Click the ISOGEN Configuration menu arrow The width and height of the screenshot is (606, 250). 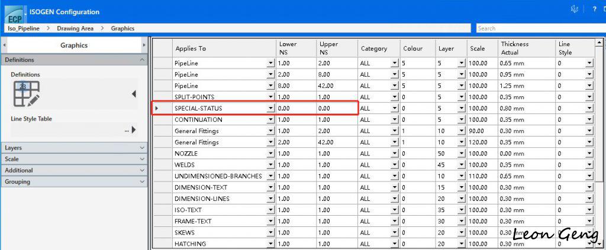point(25,14)
